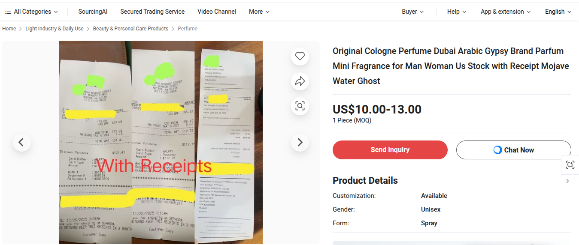Click floating image search icon at right edge
579x245 pixels.
[570, 165]
